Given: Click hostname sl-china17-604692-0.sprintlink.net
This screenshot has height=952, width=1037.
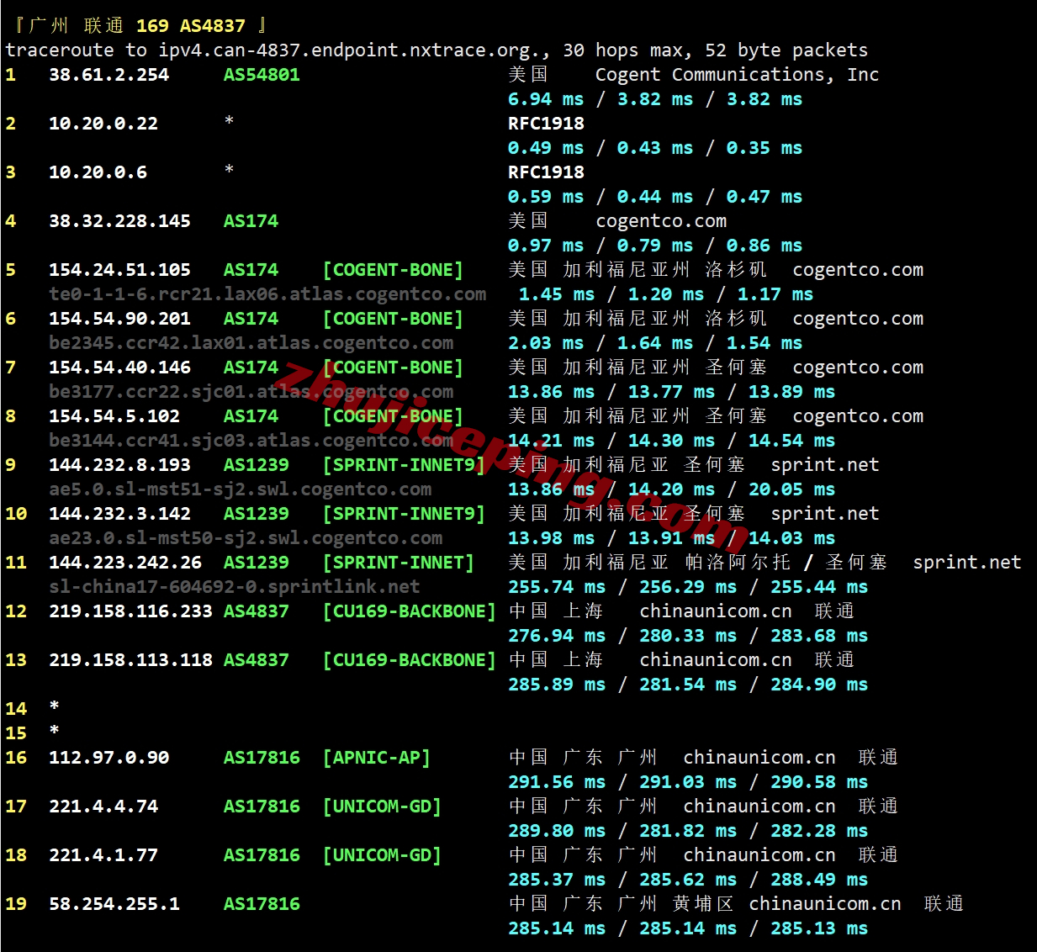Looking at the screenshot, I should point(235,587).
